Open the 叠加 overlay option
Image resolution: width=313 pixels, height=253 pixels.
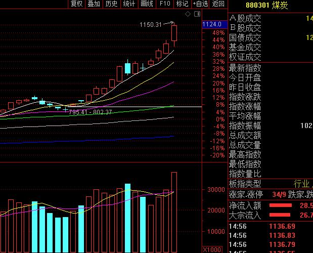pyautogui.click(x=94, y=4)
